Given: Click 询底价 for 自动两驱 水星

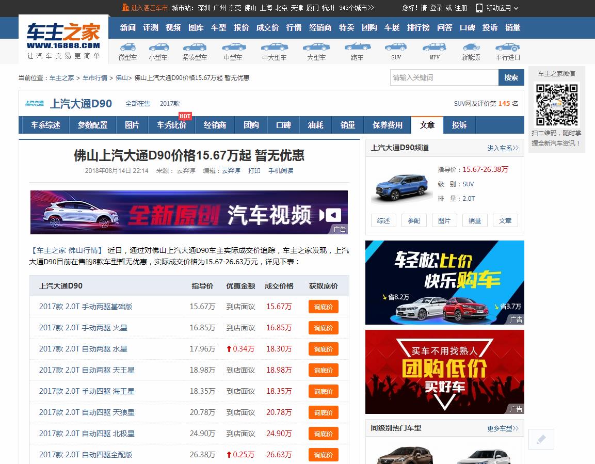Looking at the screenshot, I should pos(324,349).
